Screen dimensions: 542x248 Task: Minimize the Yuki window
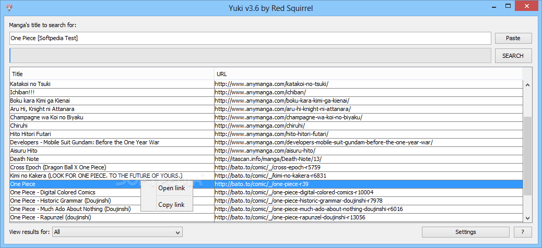494,6
